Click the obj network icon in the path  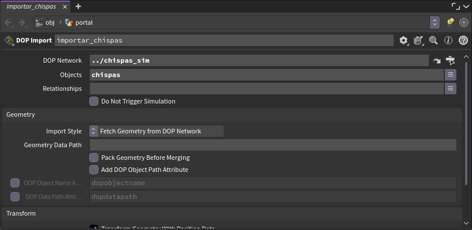[x=40, y=22]
